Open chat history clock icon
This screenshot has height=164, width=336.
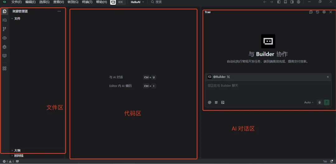318,12
